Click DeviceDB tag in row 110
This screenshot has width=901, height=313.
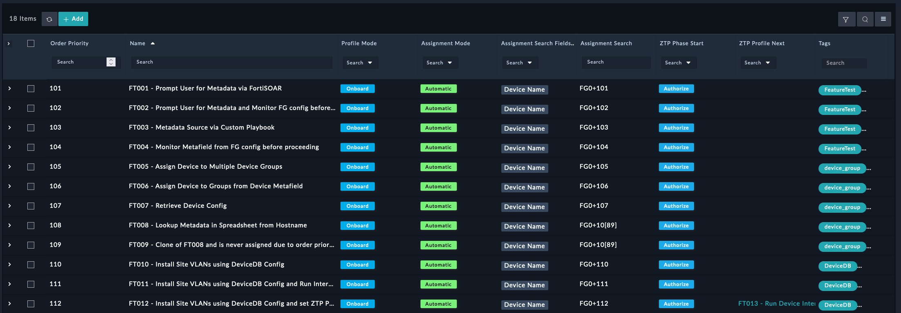click(x=838, y=266)
